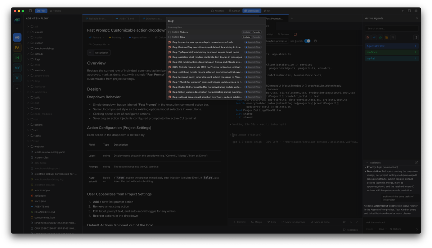Viewport: 432px width, 248px height.
Task: Click Mark as Done in the command bar
Action: point(321,222)
